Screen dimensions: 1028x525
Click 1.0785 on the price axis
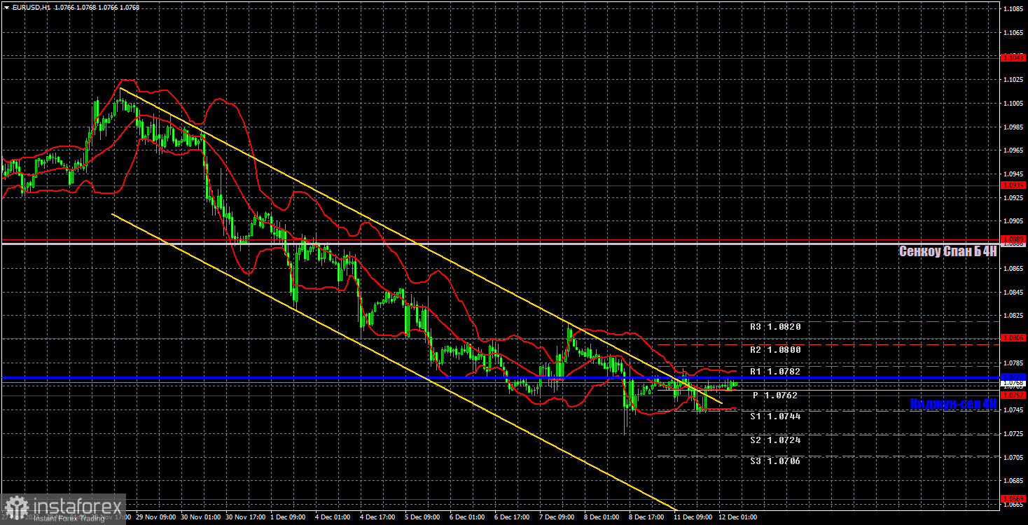coord(1013,363)
